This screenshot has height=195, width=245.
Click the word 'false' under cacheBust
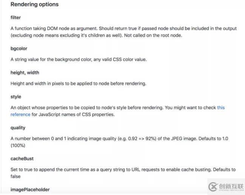15,177
